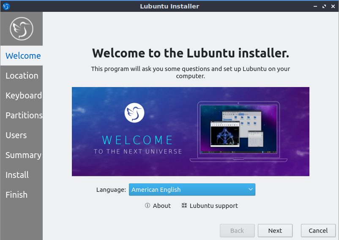Click the Lubuntu logo in the title bar
Viewport: 339px width, 240px height.
pos(6,6)
